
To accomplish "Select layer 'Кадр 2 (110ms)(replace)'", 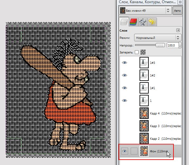I will pyautogui.click(x=166, y=138).
